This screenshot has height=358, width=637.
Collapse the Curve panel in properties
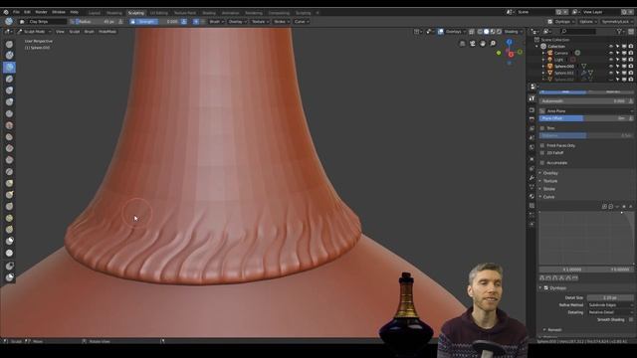548,197
